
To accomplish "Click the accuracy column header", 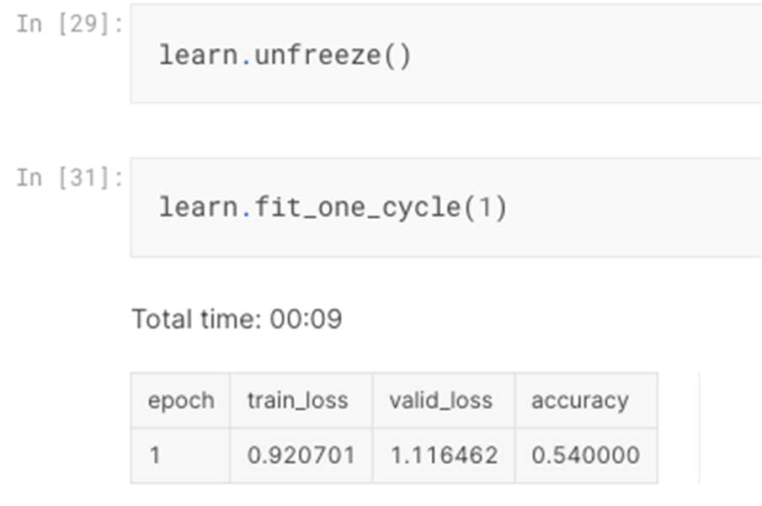I will [x=579, y=400].
